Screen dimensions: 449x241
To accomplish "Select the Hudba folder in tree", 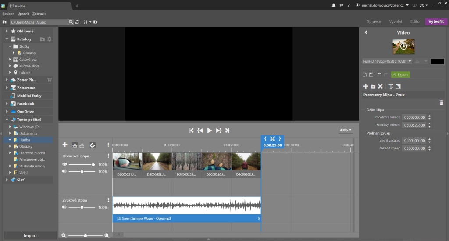I will tap(25, 140).
